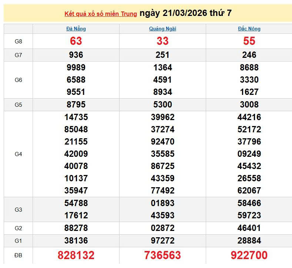Select Đắc Nông G8 number 55

click(x=249, y=41)
